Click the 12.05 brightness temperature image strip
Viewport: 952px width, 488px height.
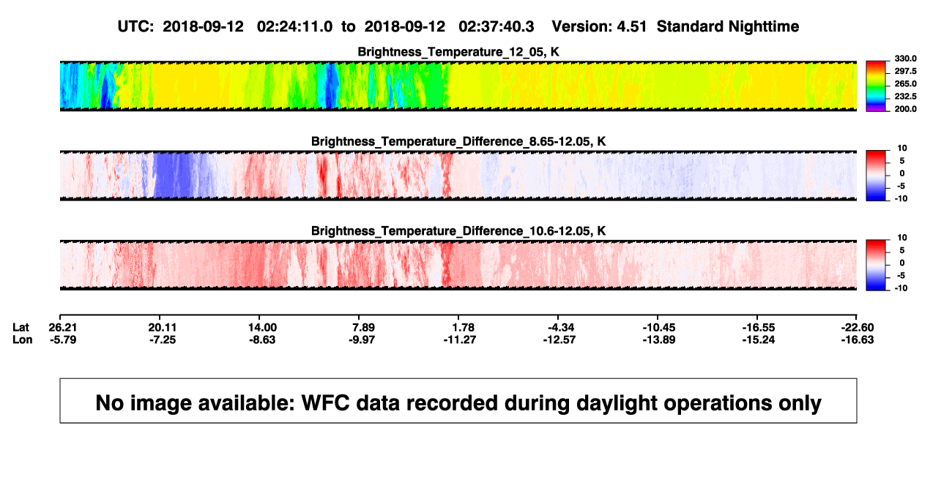[x=458, y=86]
